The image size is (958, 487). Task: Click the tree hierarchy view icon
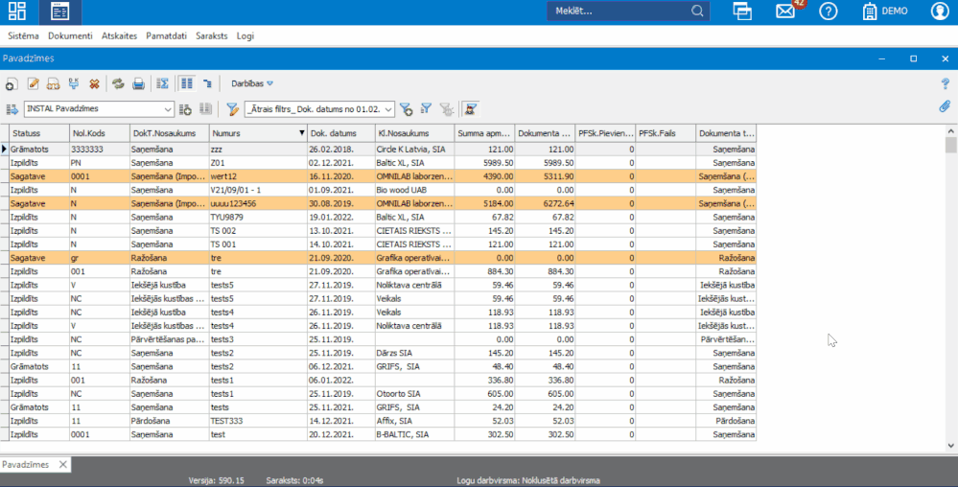coord(208,83)
